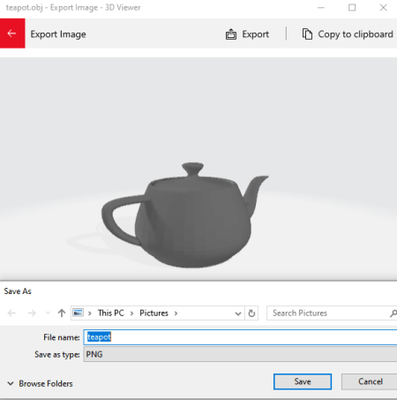Select This PC in the address path
The height and width of the screenshot is (400, 397).
pyautogui.click(x=111, y=313)
